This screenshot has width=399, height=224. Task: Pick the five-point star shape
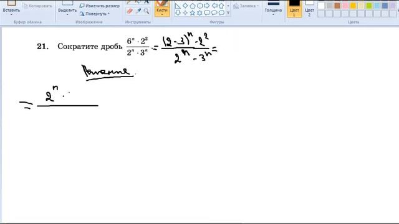click(193, 12)
